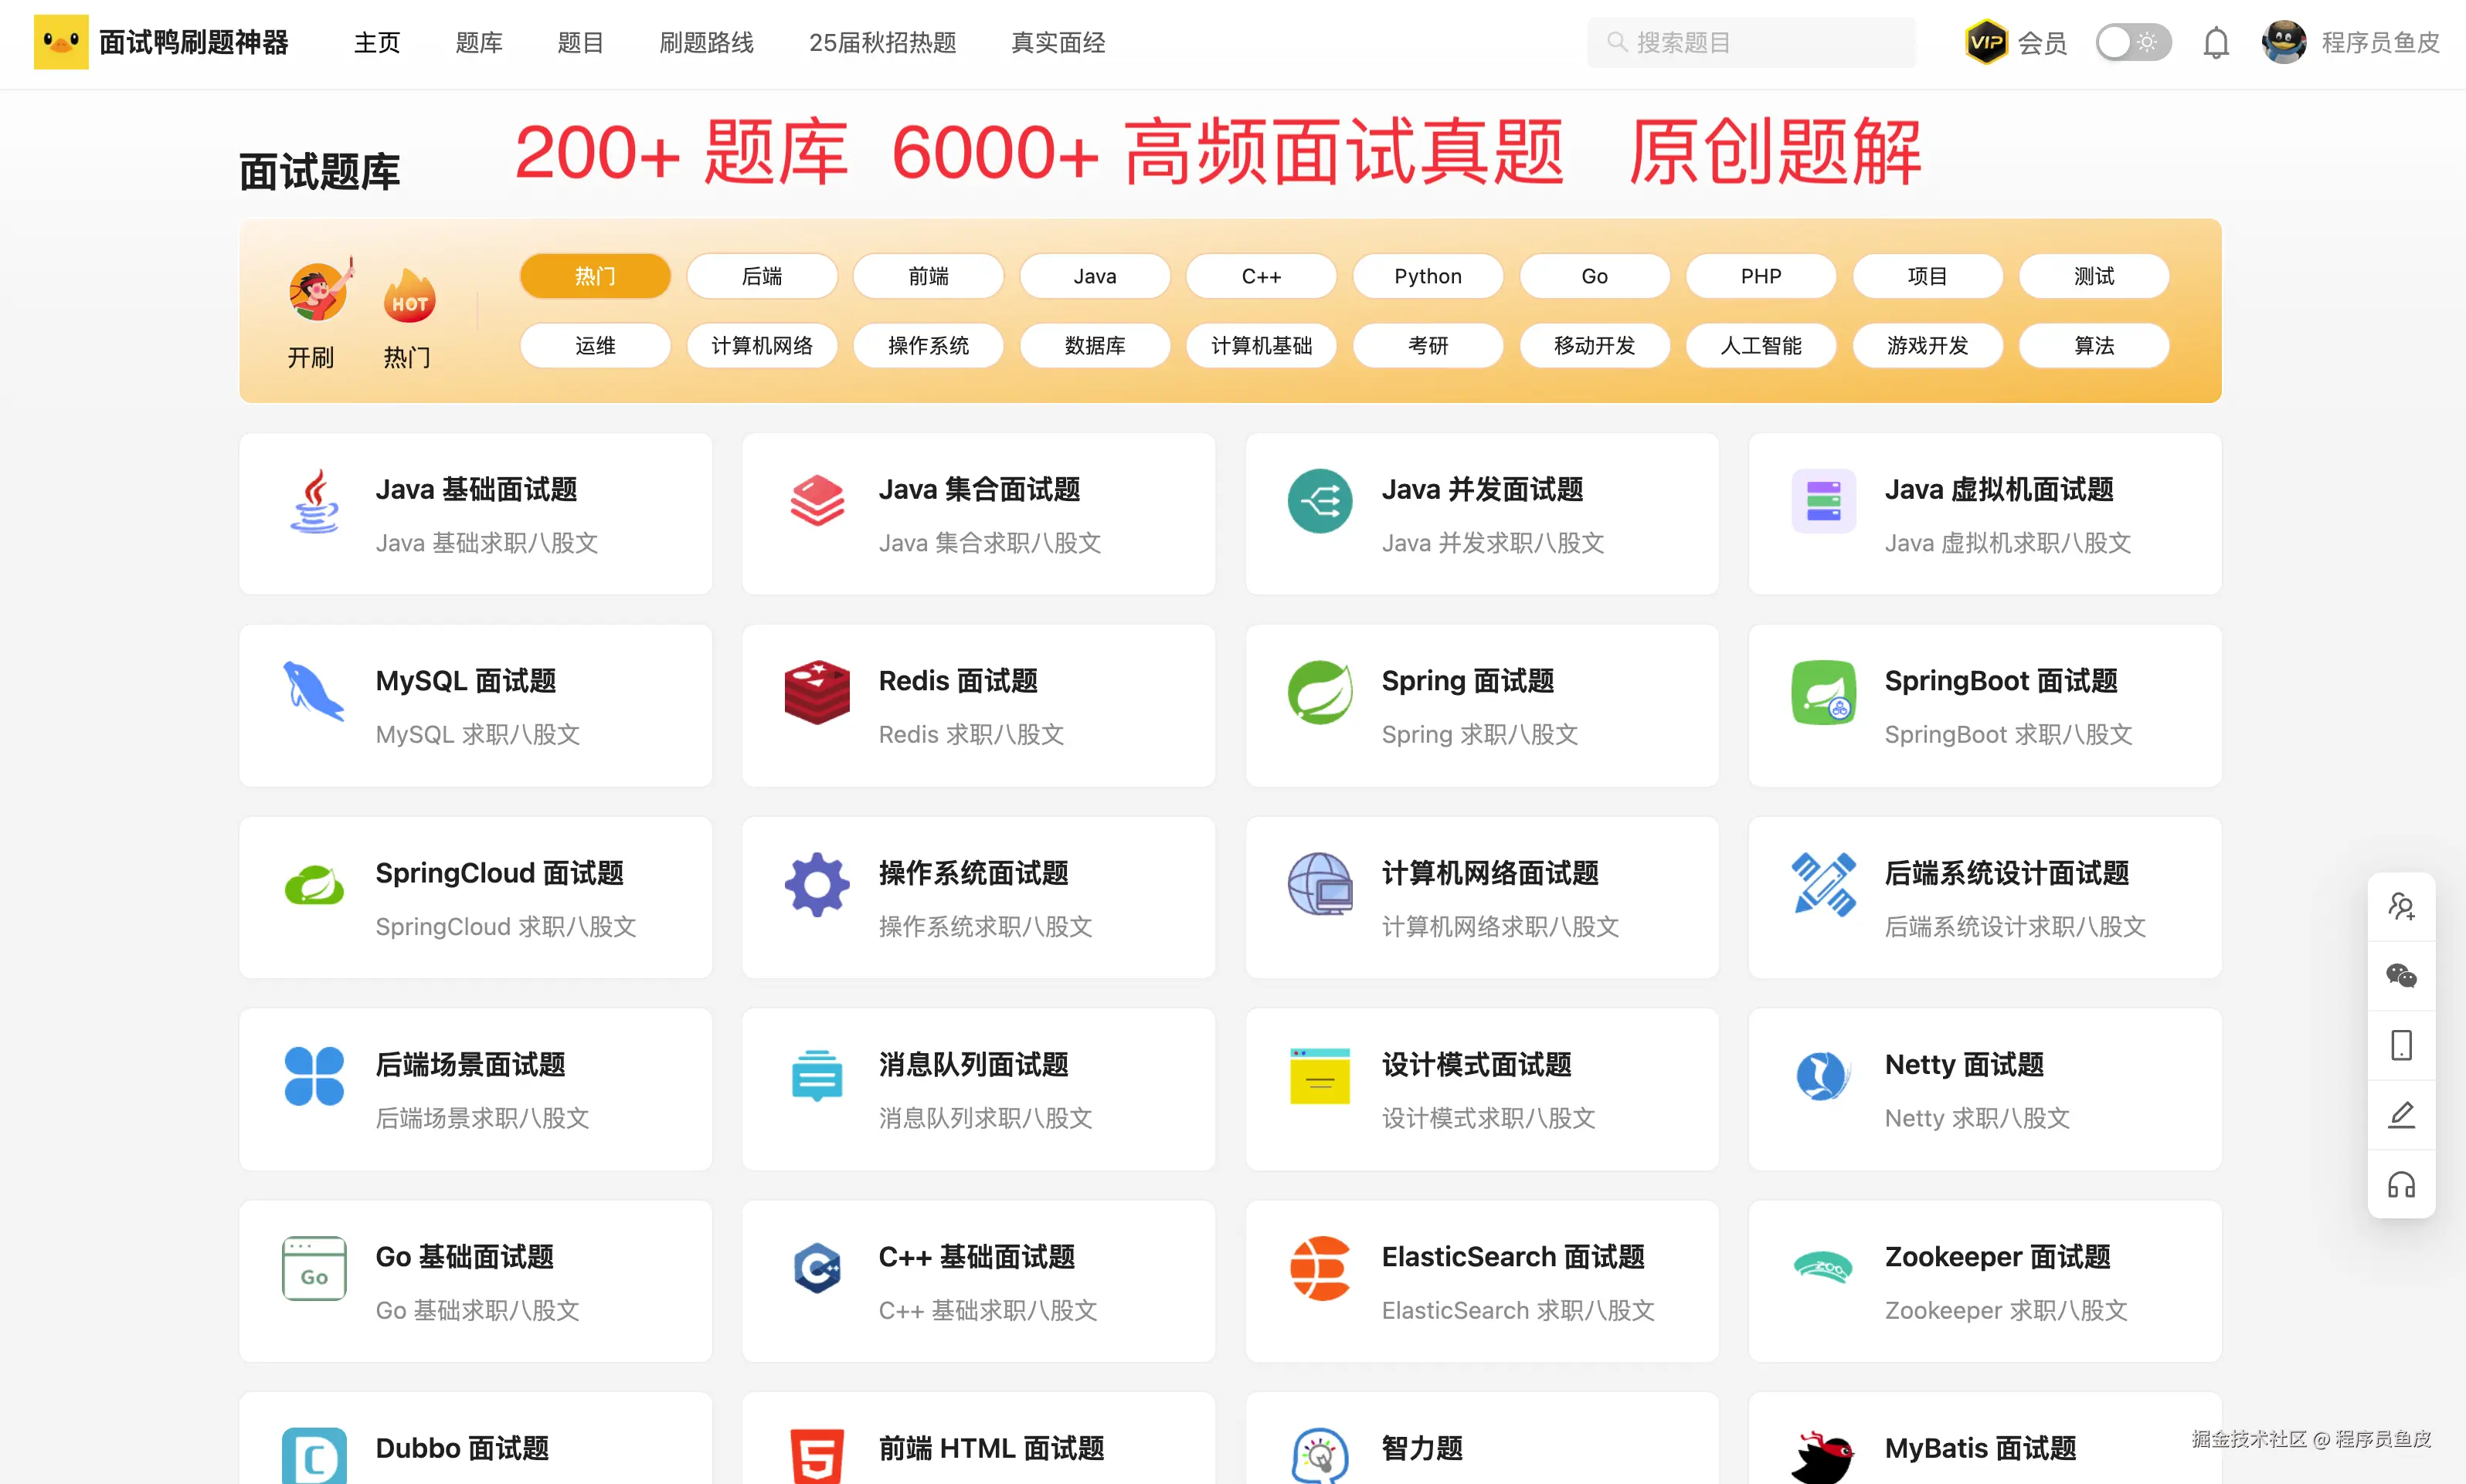
Task: Open the 题库 navigation tab
Action: coord(478,43)
